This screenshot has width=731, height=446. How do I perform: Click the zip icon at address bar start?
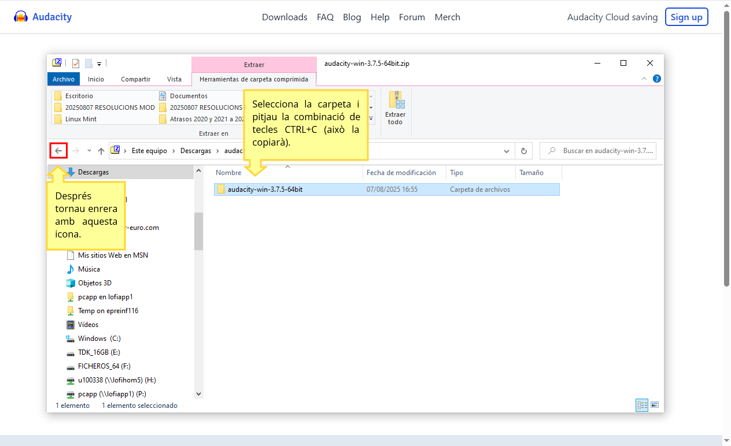115,150
